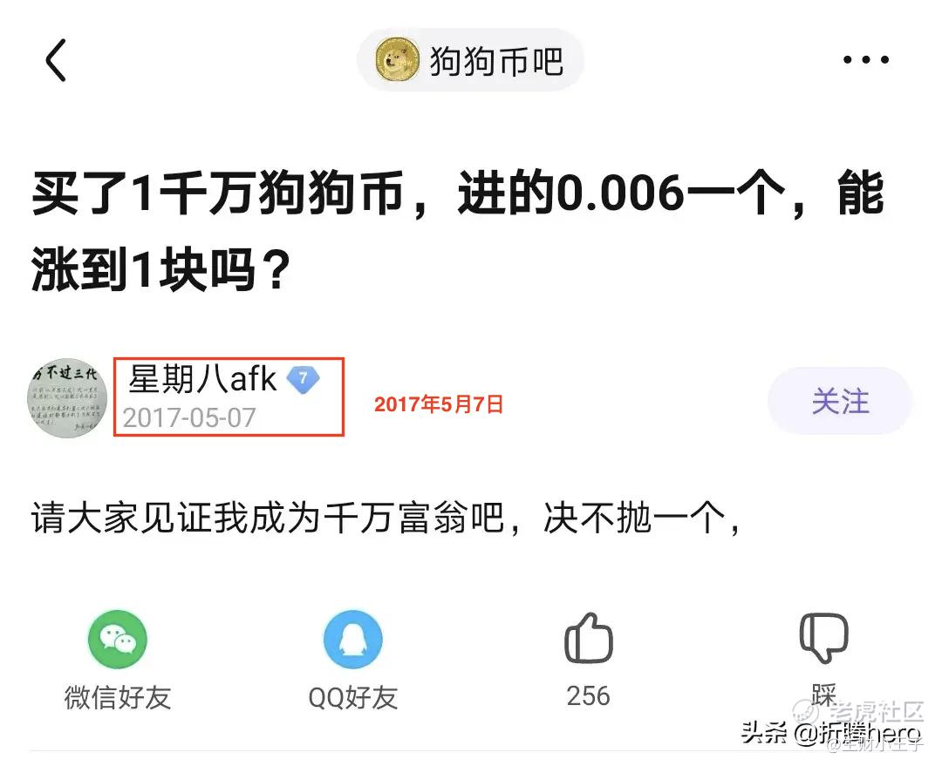The image size is (942, 766).
Task: View profile of 星期八afk
Action: pyautogui.click(x=202, y=379)
